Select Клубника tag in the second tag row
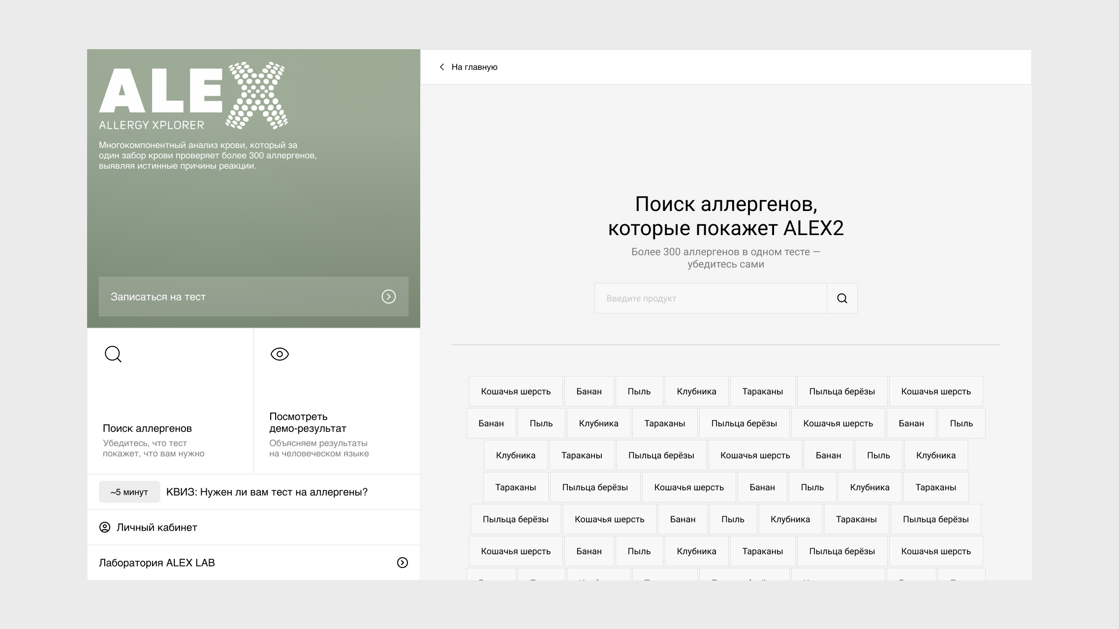The width and height of the screenshot is (1119, 629). tap(598, 423)
